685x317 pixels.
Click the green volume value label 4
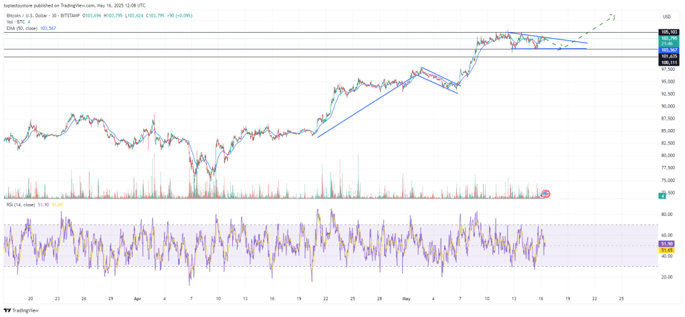pyautogui.click(x=662, y=196)
